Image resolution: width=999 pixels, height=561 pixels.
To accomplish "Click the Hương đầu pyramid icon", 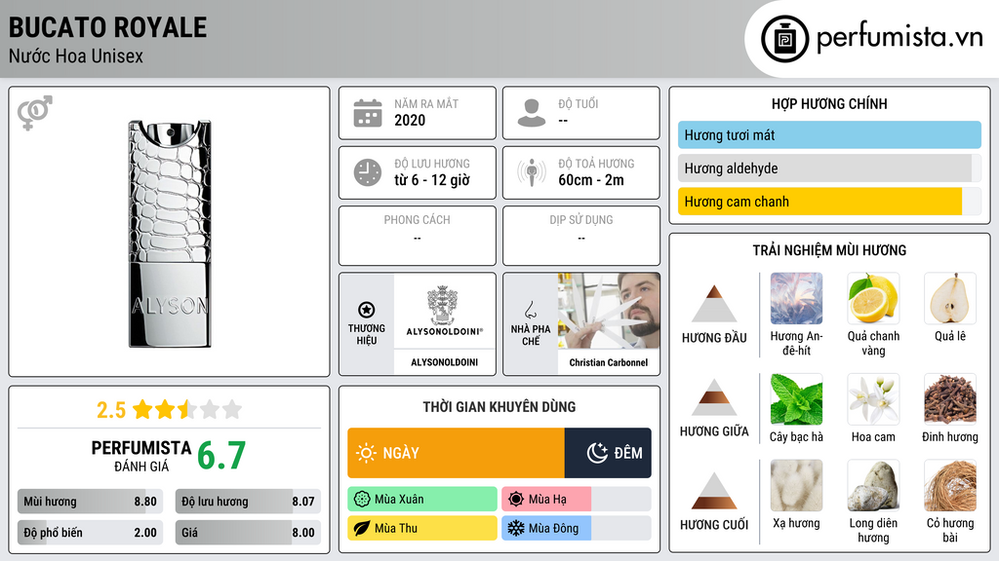I will 714,304.
